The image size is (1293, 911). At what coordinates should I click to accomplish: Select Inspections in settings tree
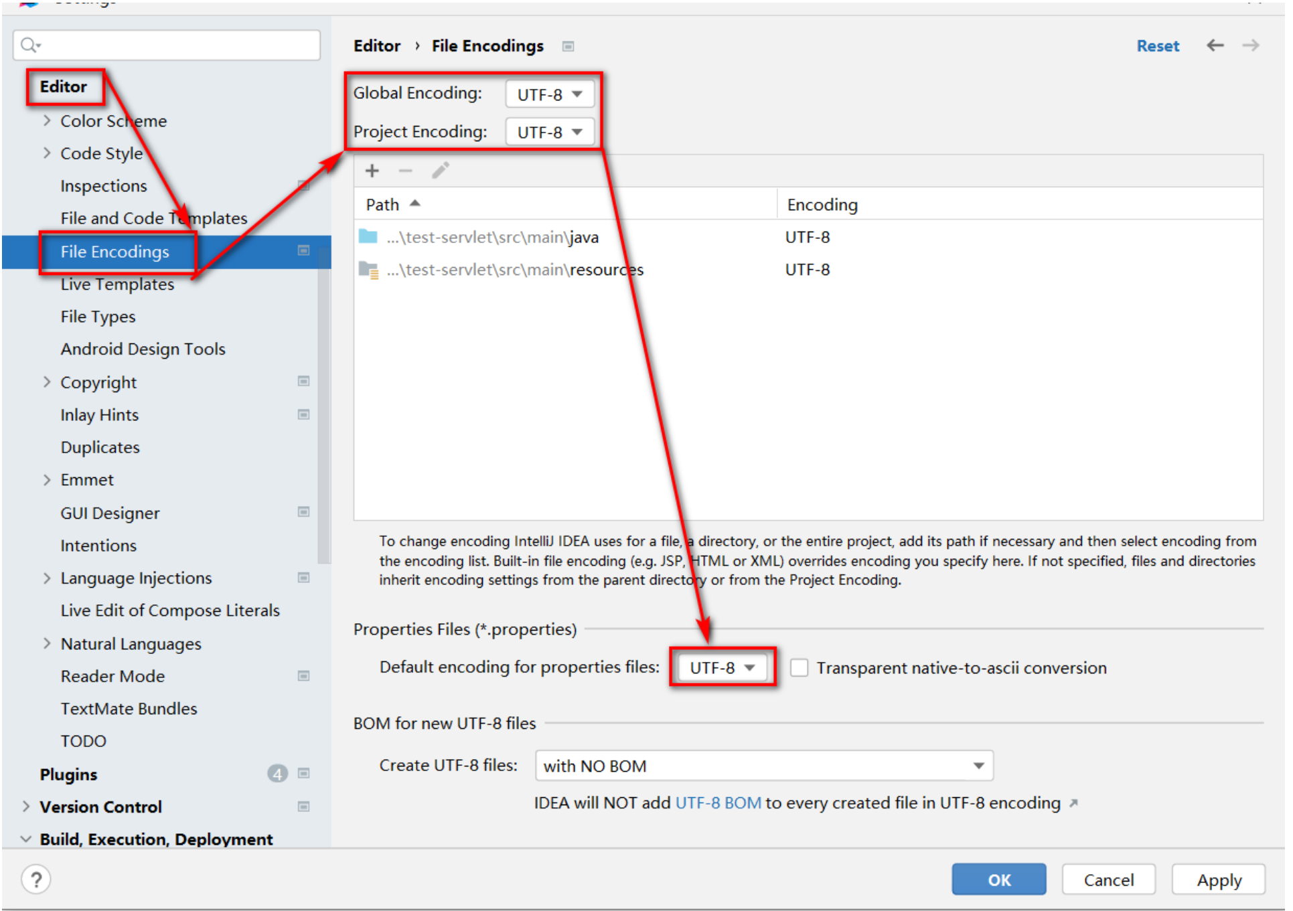point(104,186)
